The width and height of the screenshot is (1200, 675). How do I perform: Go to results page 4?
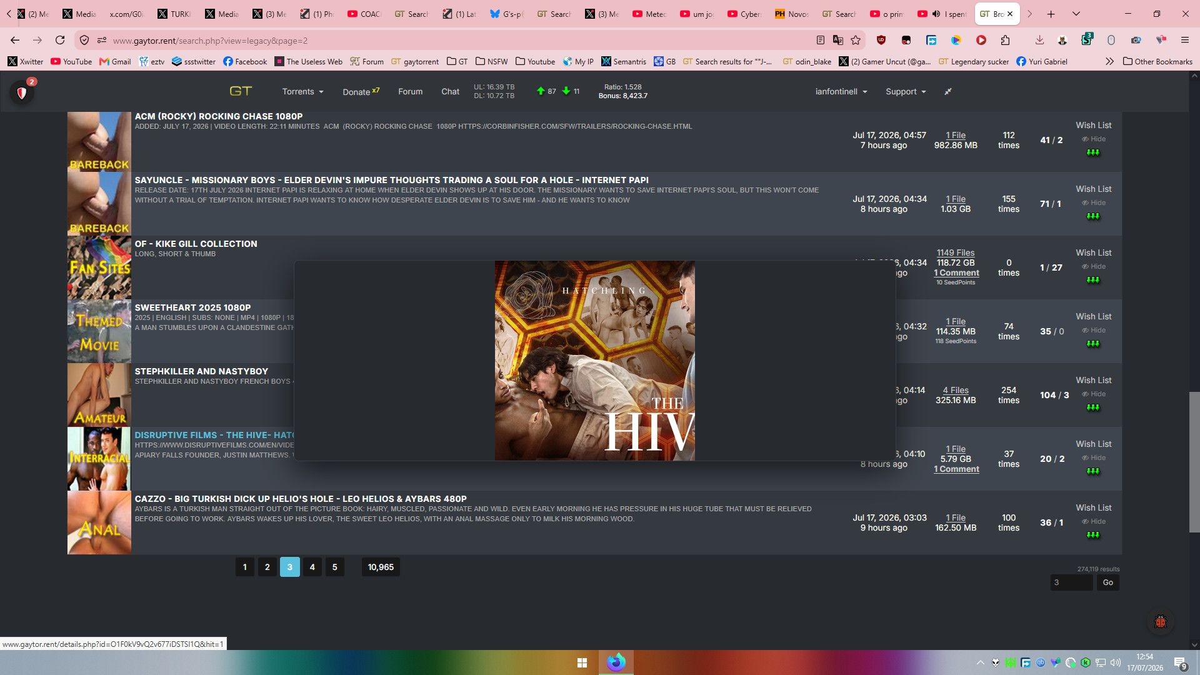[312, 567]
